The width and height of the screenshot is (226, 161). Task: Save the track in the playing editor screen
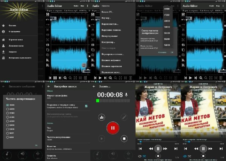[48, 14]
